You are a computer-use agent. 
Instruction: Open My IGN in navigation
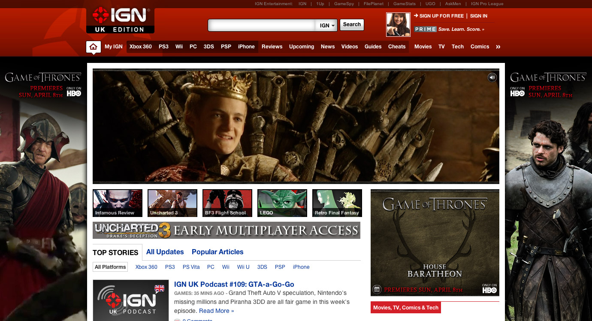tap(114, 47)
